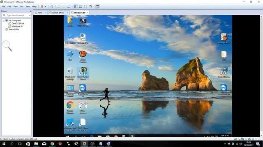Open the VM menu
The image size is (263, 147).
(x=22, y=7)
